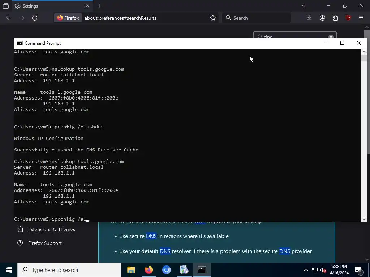Go back with Firefox back arrow

9,18
